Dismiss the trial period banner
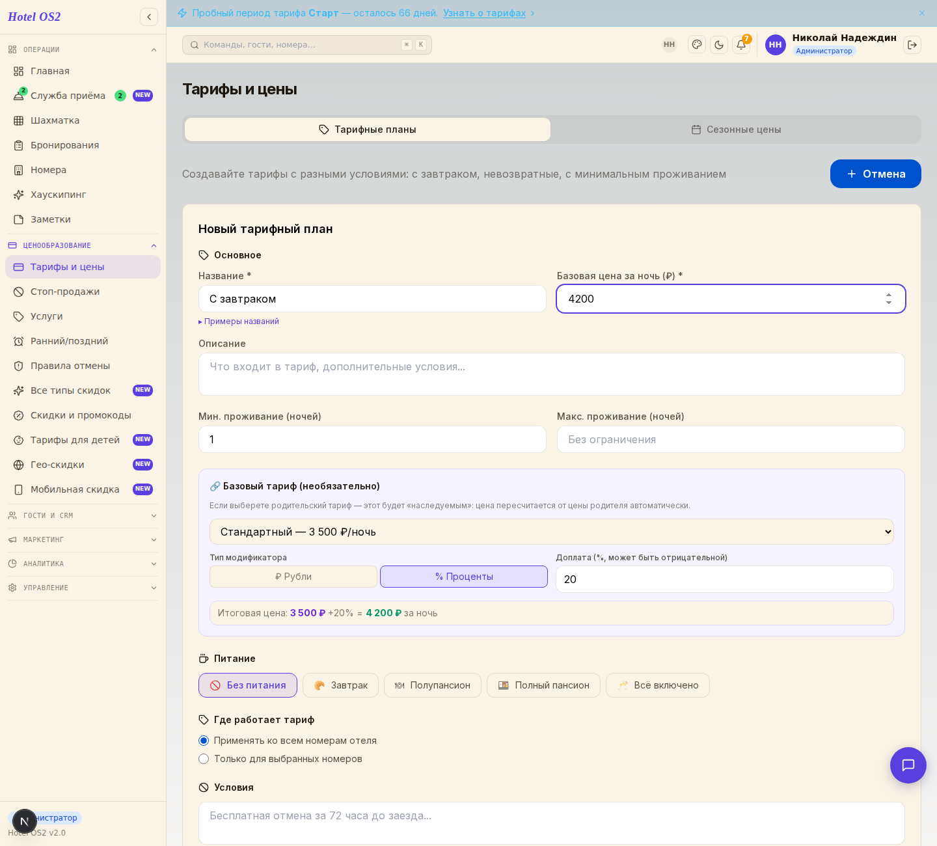937x846 pixels. tap(922, 13)
